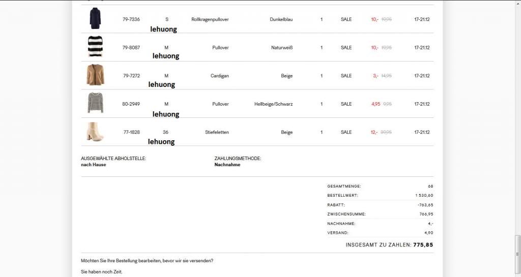Click the 'Möchten Sie Ihre Bestellung bearbeiten' text

point(147,261)
